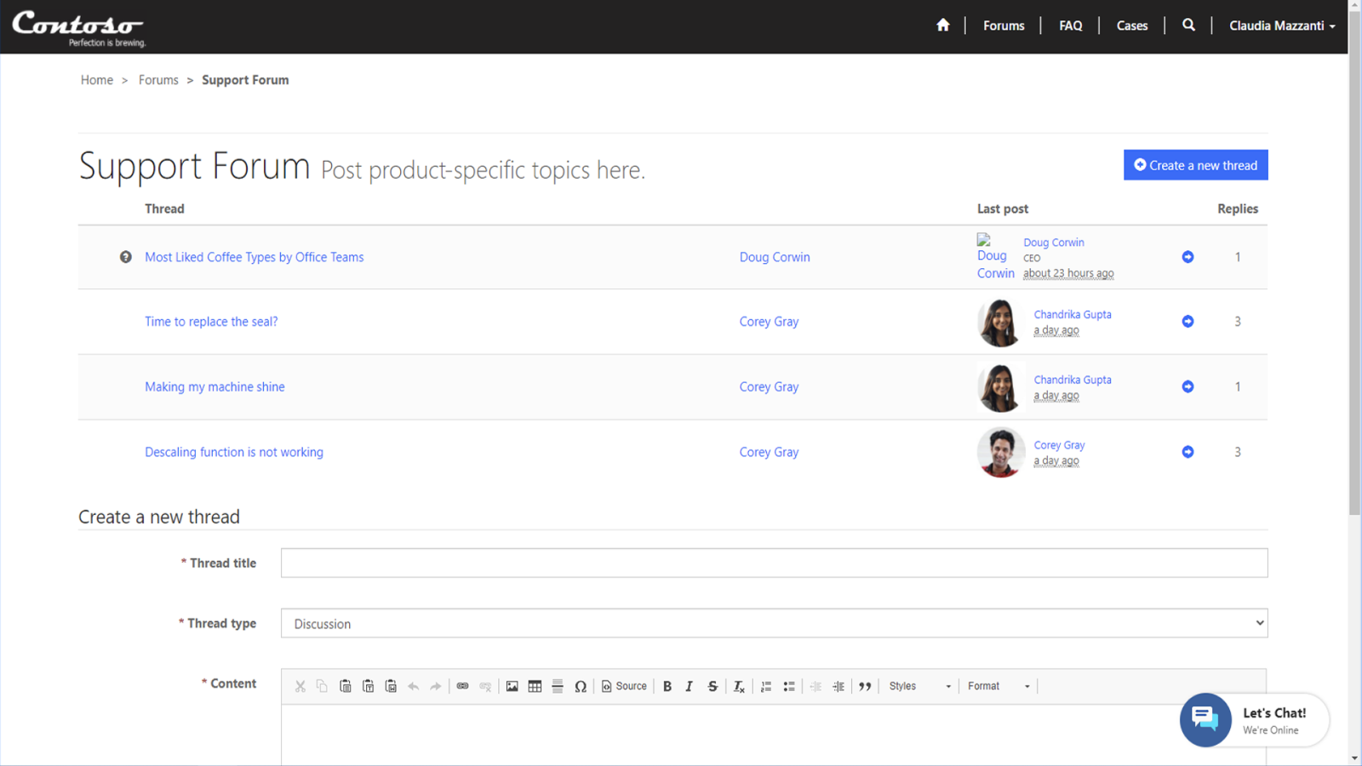Viewport: 1362px width, 766px height.
Task: Open Claudia Mazzanti user menu
Action: point(1282,26)
